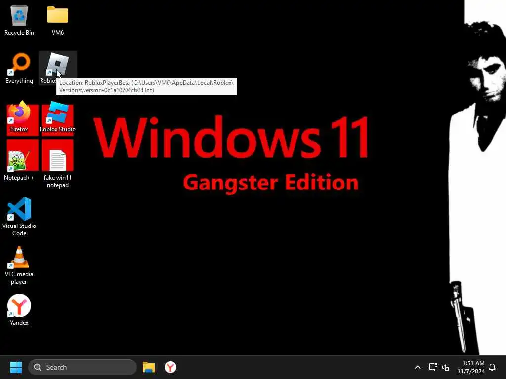The height and width of the screenshot is (379, 506).
Task: Open the clock showing 1:51 AM
Action: [x=471, y=367]
